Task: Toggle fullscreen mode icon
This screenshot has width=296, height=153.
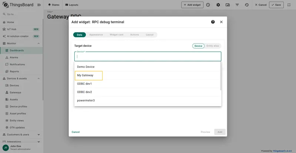Action: (289, 5)
